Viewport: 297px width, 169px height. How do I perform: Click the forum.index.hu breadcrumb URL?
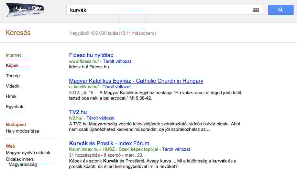[x=113, y=149]
